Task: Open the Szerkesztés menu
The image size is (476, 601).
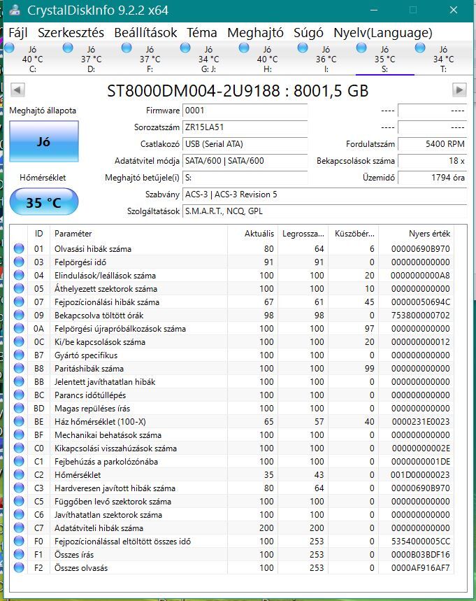Action: click(x=71, y=33)
